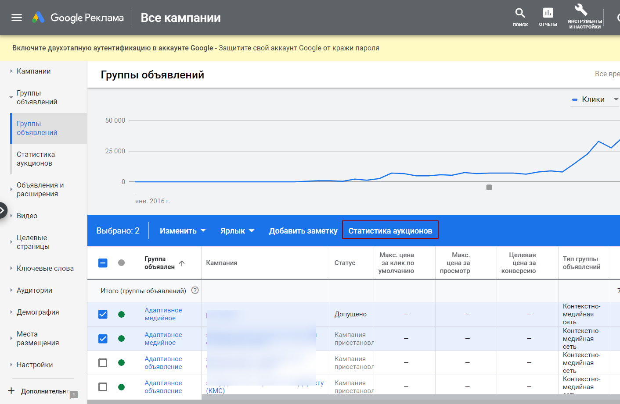
Task: Uncheck the first Адаптивное медийное row
Action: pyautogui.click(x=103, y=314)
